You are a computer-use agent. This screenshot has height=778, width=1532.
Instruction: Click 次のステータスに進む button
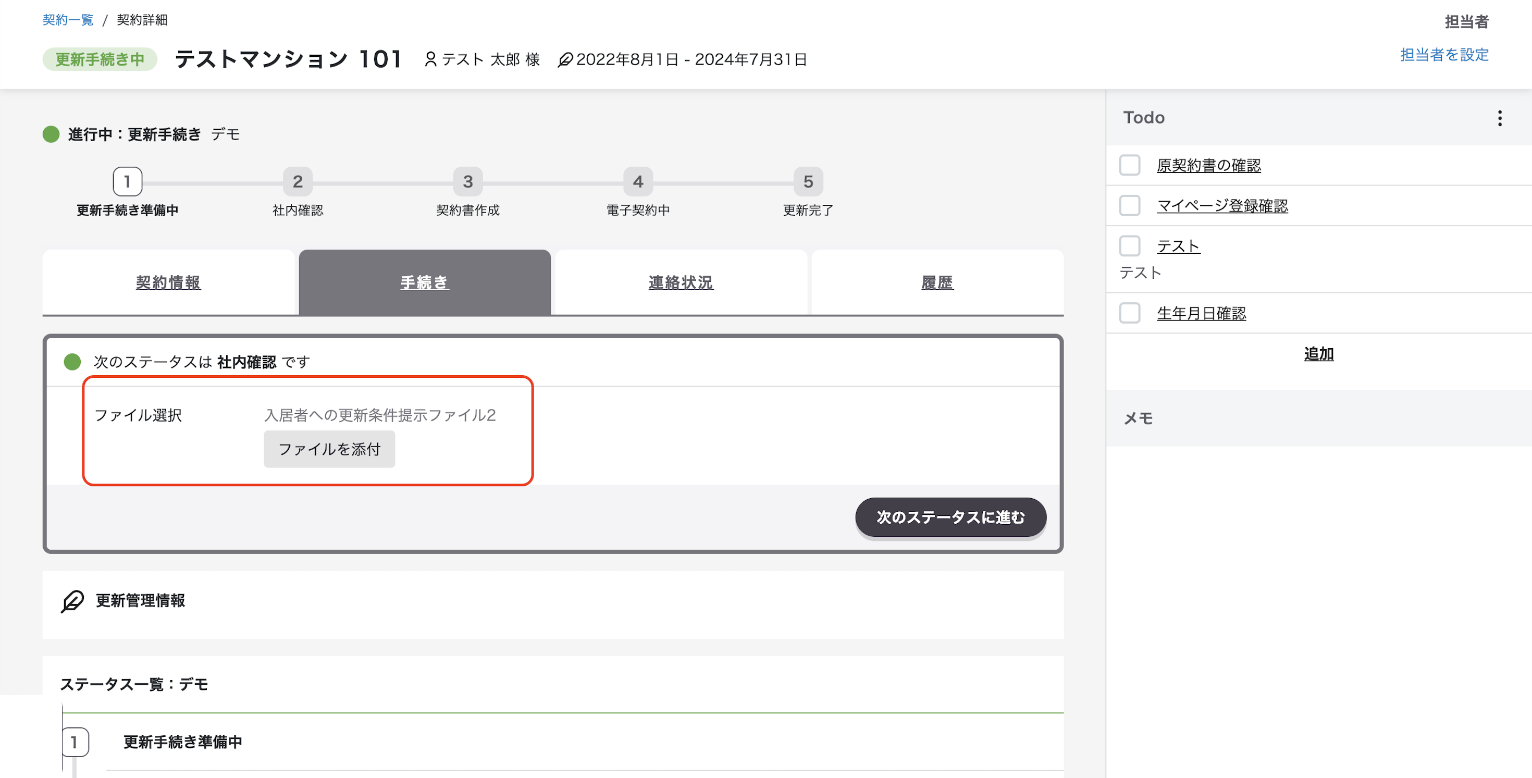[950, 517]
